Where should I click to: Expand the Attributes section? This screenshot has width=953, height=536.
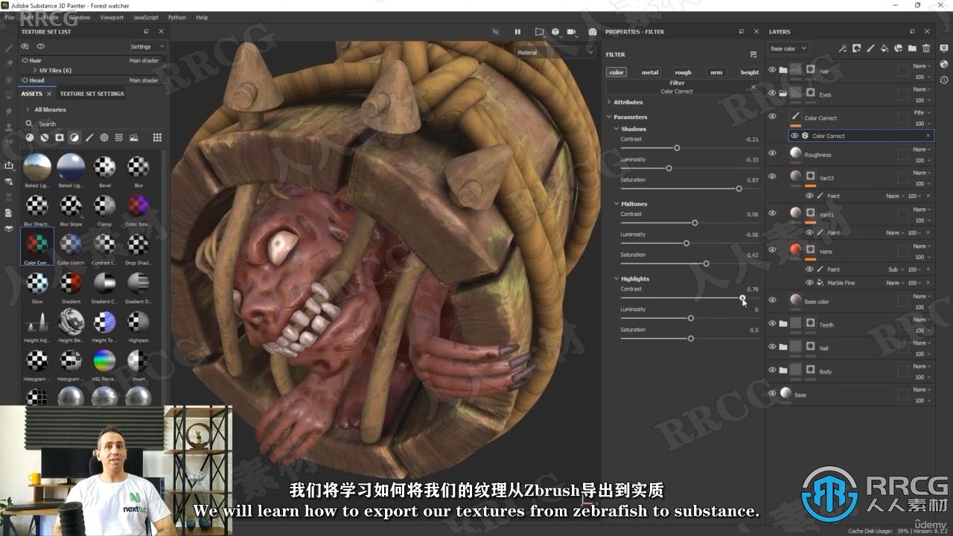(609, 102)
